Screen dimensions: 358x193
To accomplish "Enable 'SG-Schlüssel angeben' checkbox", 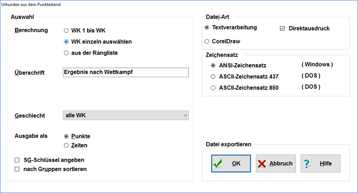I will click(17, 160).
